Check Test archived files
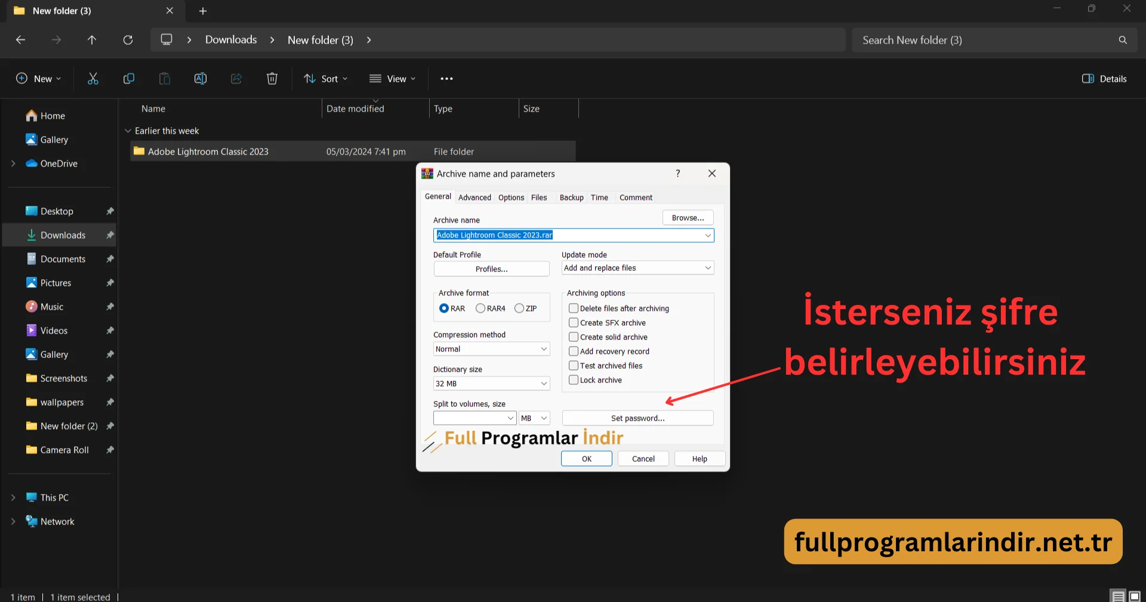Viewport: 1146px width, 602px height. [574, 366]
